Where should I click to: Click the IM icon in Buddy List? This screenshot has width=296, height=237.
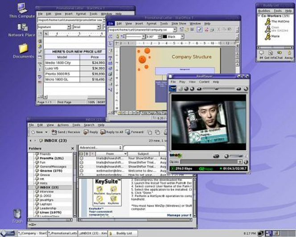tap(261, 53)
